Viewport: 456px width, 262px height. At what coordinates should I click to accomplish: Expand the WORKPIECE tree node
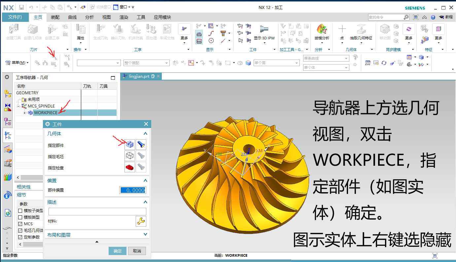point(24,113)
